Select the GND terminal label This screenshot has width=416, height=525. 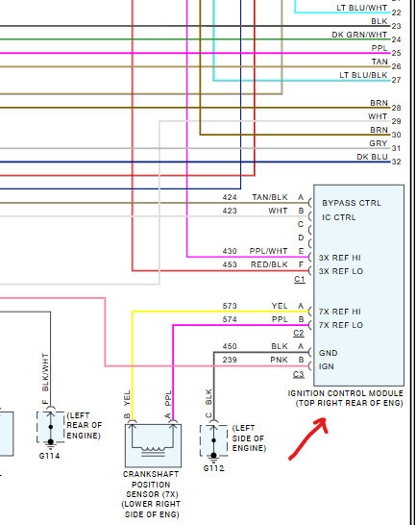[x=328, y=353]
